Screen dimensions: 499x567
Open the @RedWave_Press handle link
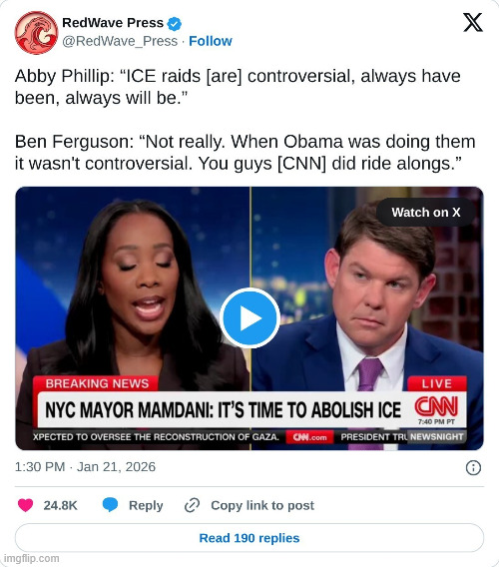pyautogui.click(x=120, y=41)
